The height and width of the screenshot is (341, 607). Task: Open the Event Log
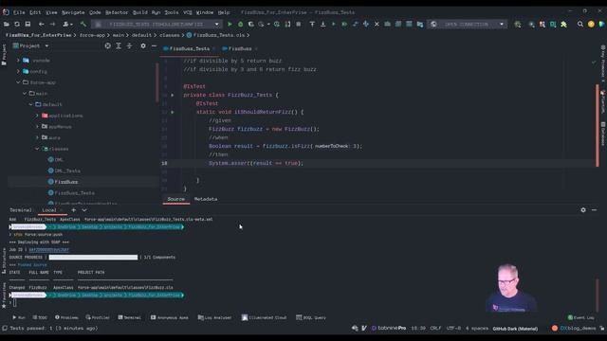tap(580, 317)
